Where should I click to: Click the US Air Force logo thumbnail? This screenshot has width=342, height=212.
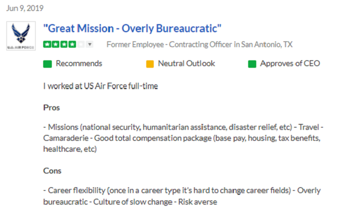[x=21, y=36]
